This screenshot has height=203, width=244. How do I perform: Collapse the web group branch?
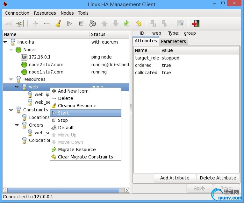pos(17,87)
